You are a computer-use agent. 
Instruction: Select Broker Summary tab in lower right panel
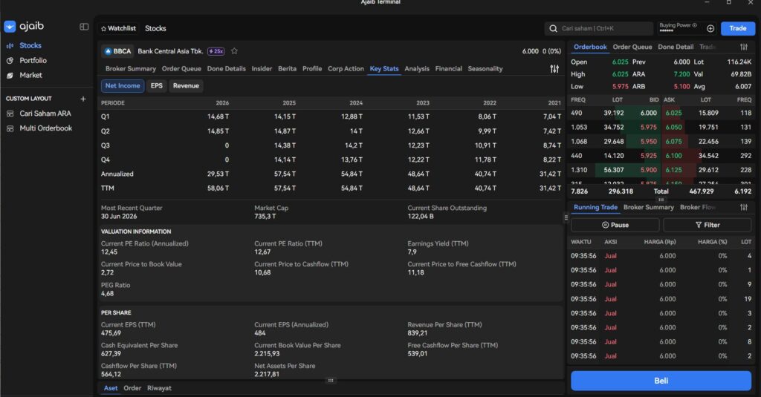(x=648, y=208)
